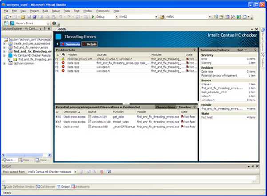The height and width of the screenshot is (196, 267).
Task: Pin the Output panel with auto-hide pushpin
Action: click(x=253, y=166)
